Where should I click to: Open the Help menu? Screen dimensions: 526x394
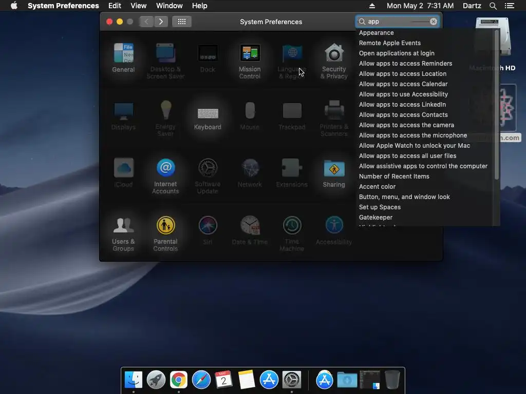coord(200,6)
